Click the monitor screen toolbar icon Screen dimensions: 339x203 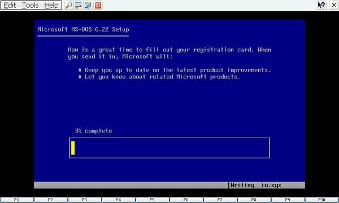click(79, 5)
